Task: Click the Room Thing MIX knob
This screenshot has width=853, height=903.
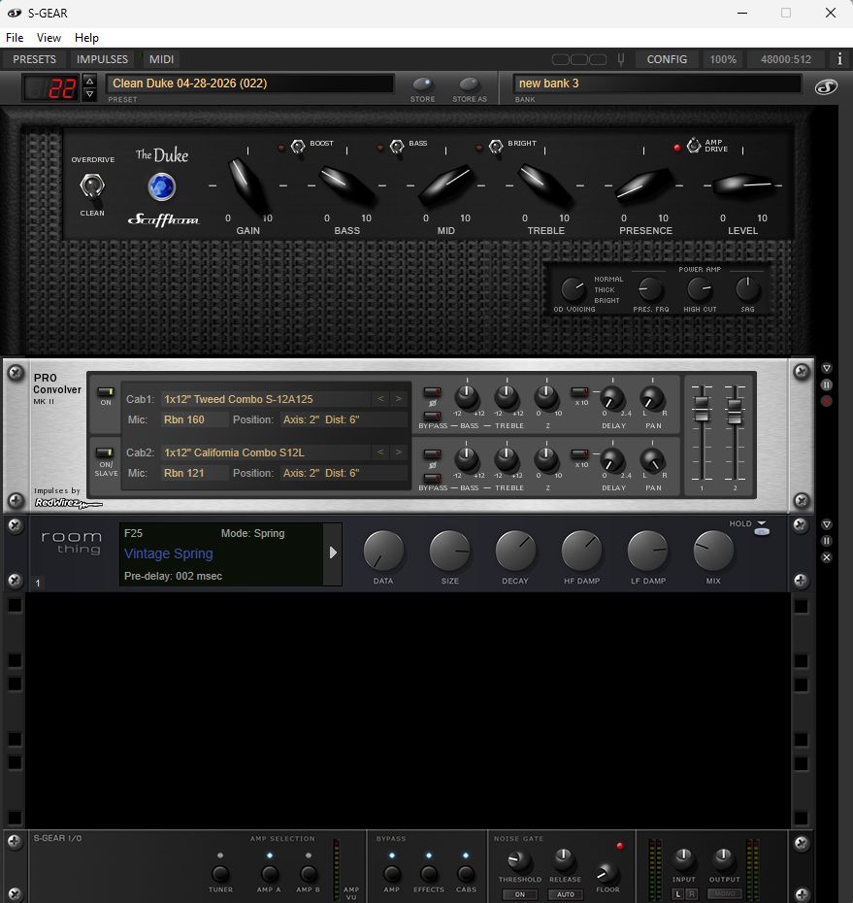Action: coord(713,551)
